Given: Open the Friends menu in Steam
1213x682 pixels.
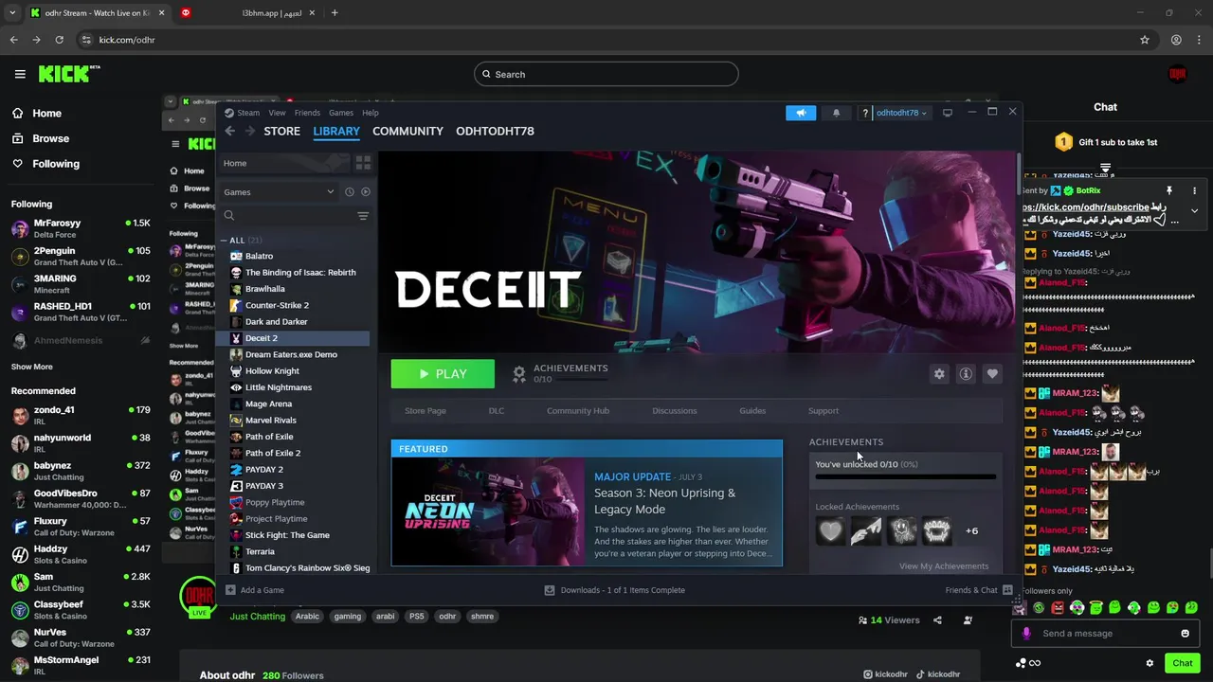Looking at the screenshot, I should pos(307,113).
